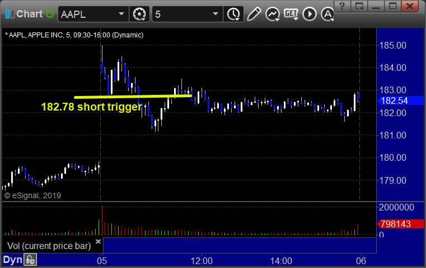
Task: Click the tallest red opening volume bar
Action: (102, 220)
